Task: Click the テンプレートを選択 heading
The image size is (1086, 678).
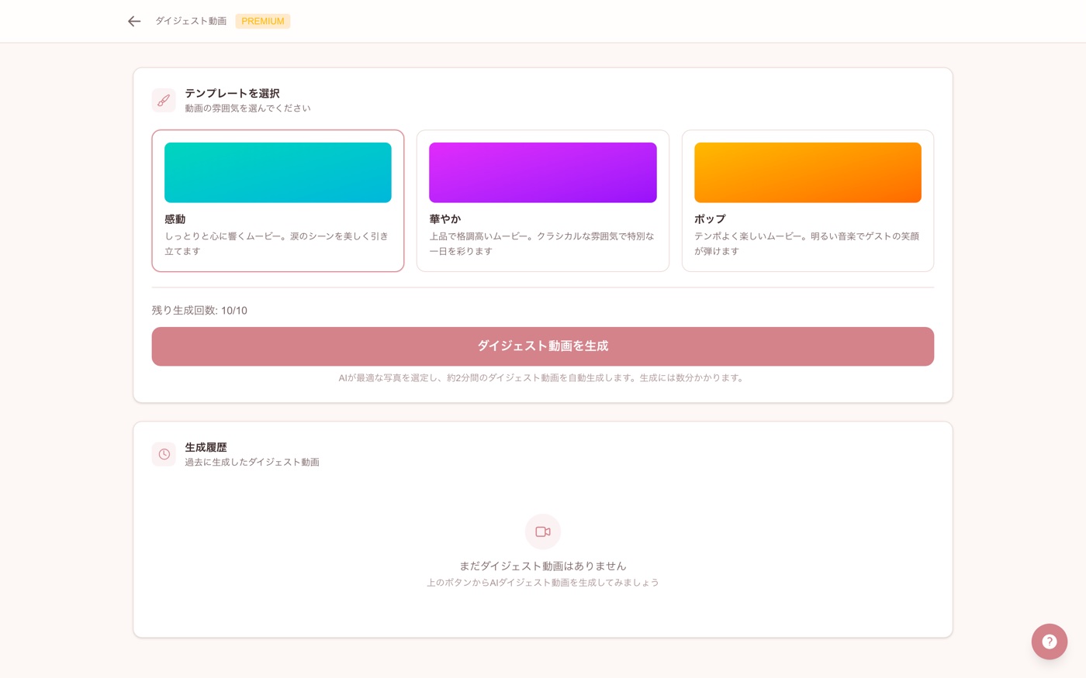Action: (x=232, y=93)
